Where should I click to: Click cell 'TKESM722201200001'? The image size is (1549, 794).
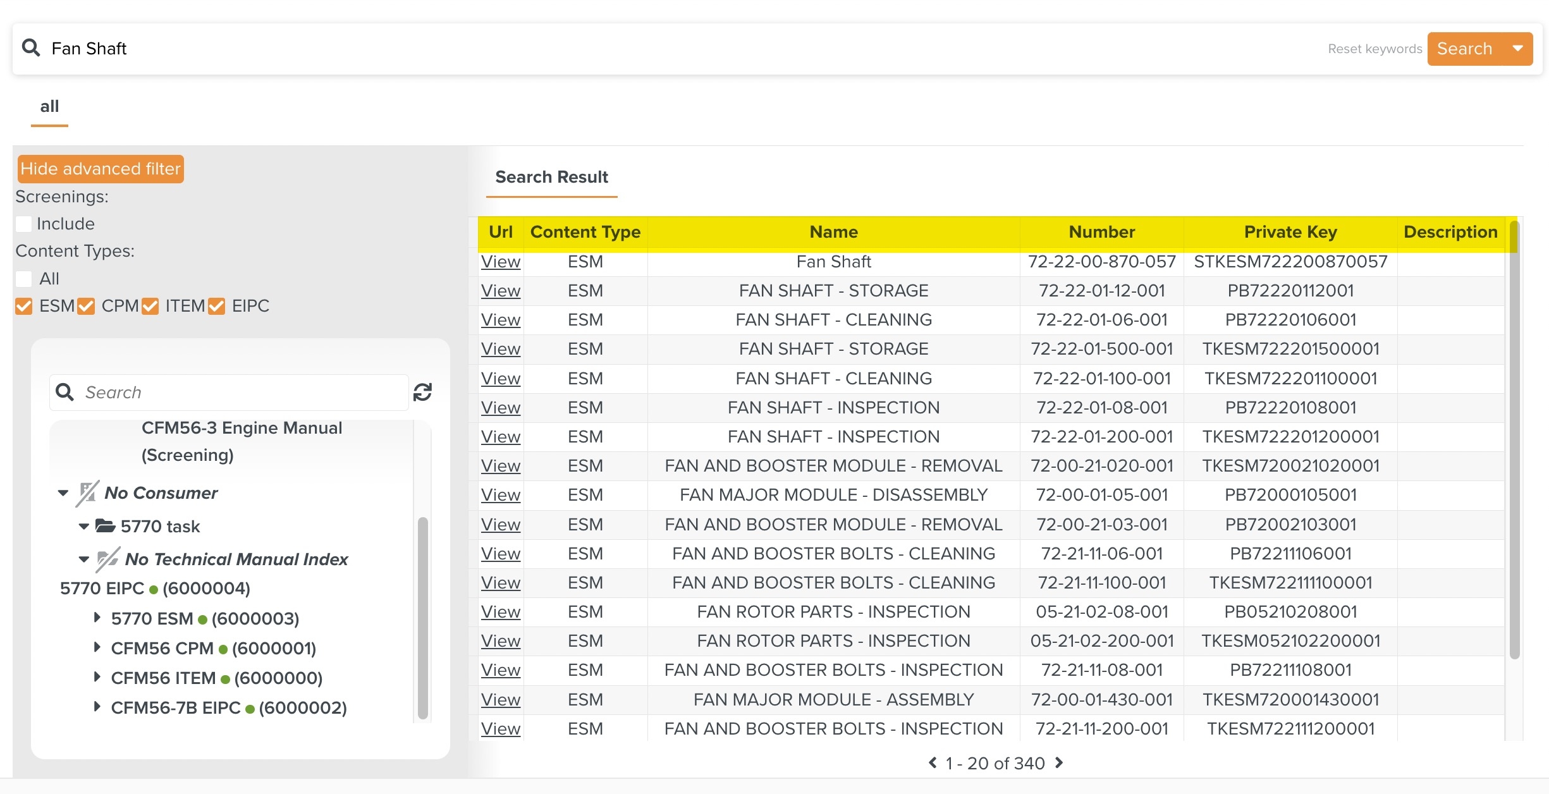pos(1290,437)
